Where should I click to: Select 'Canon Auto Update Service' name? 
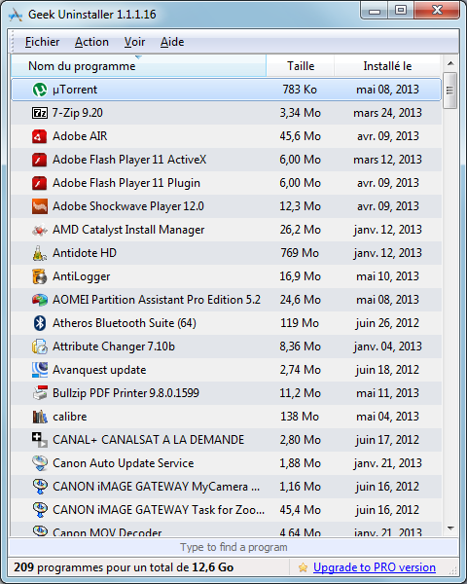click(x=124, y=463)
